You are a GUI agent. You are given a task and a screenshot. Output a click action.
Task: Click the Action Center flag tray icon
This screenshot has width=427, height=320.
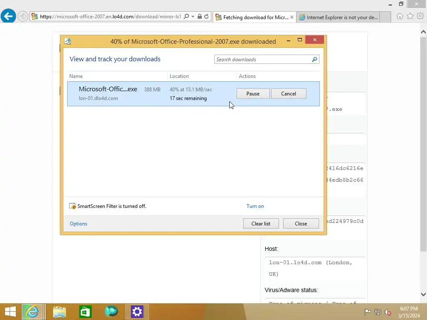[x=367, y=312]
